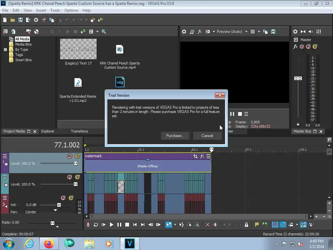
Task: Mute video track 1
Action: tap(70, 156)
